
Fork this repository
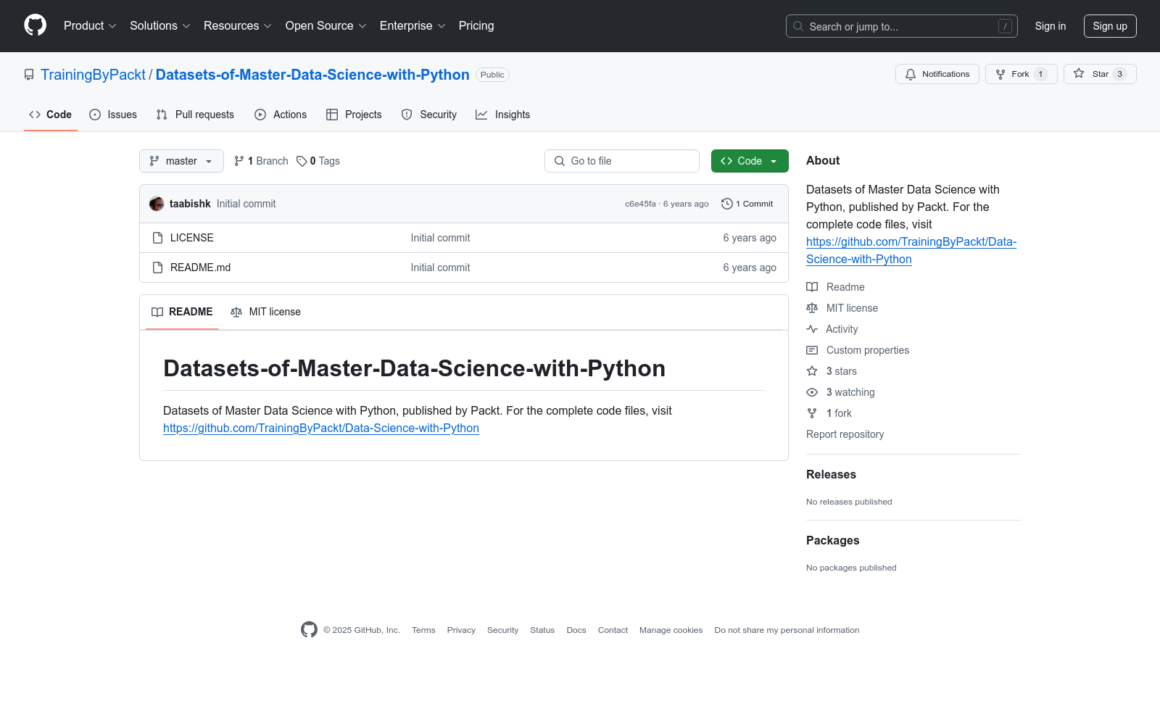(1022, 74)
